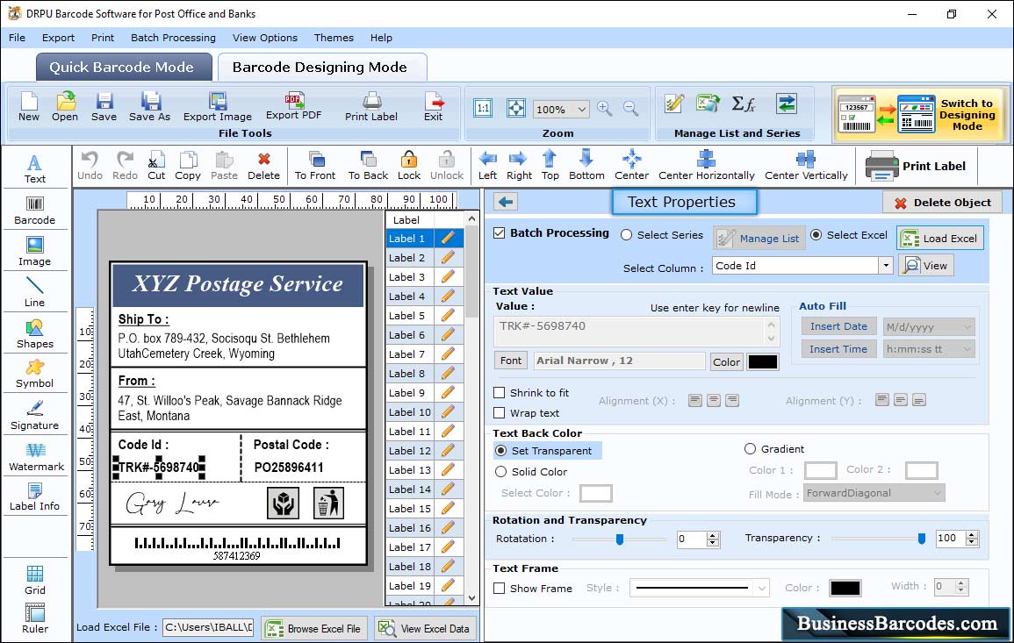The height and width of the screenshot is (643, 1014).
Task: Enable Wrap text option
Action: pos(500,413)
